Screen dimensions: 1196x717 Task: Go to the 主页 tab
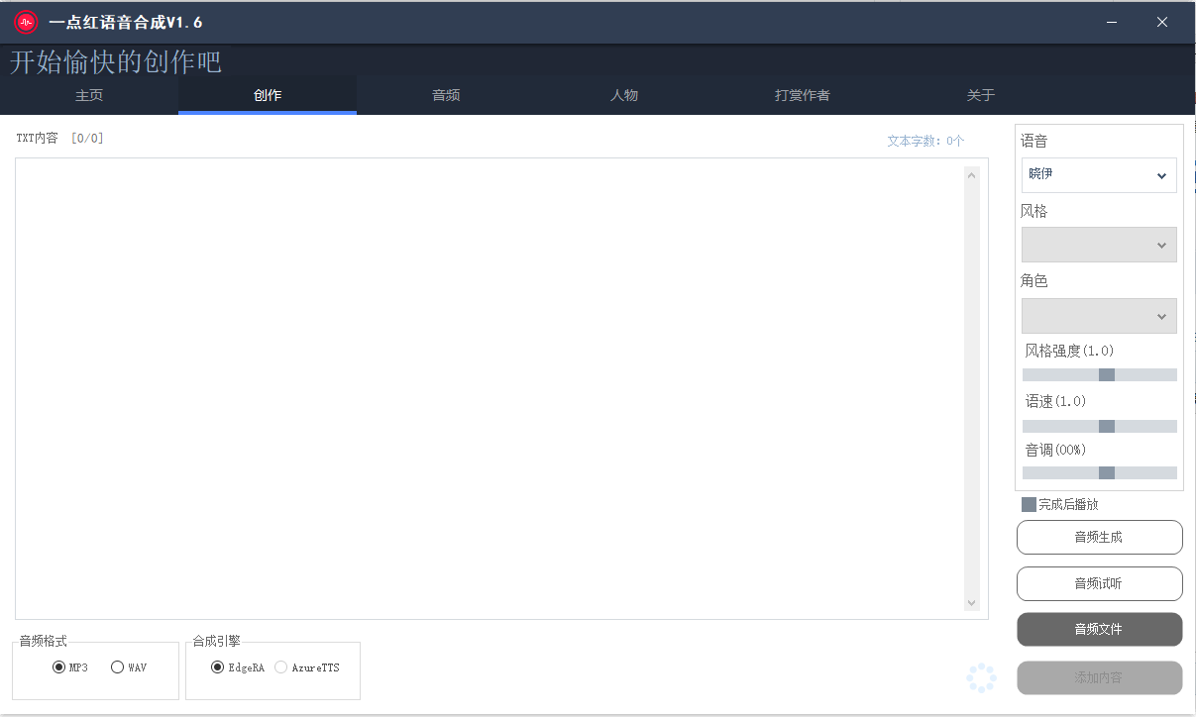[89, 96]
